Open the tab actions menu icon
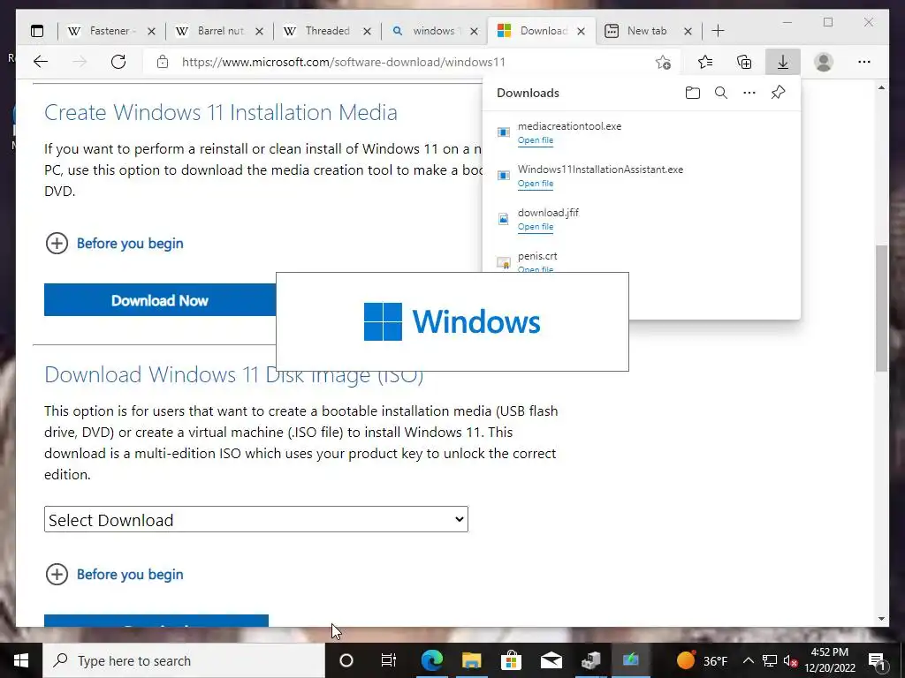Screen dimensions: 905x678 point(37,31)
